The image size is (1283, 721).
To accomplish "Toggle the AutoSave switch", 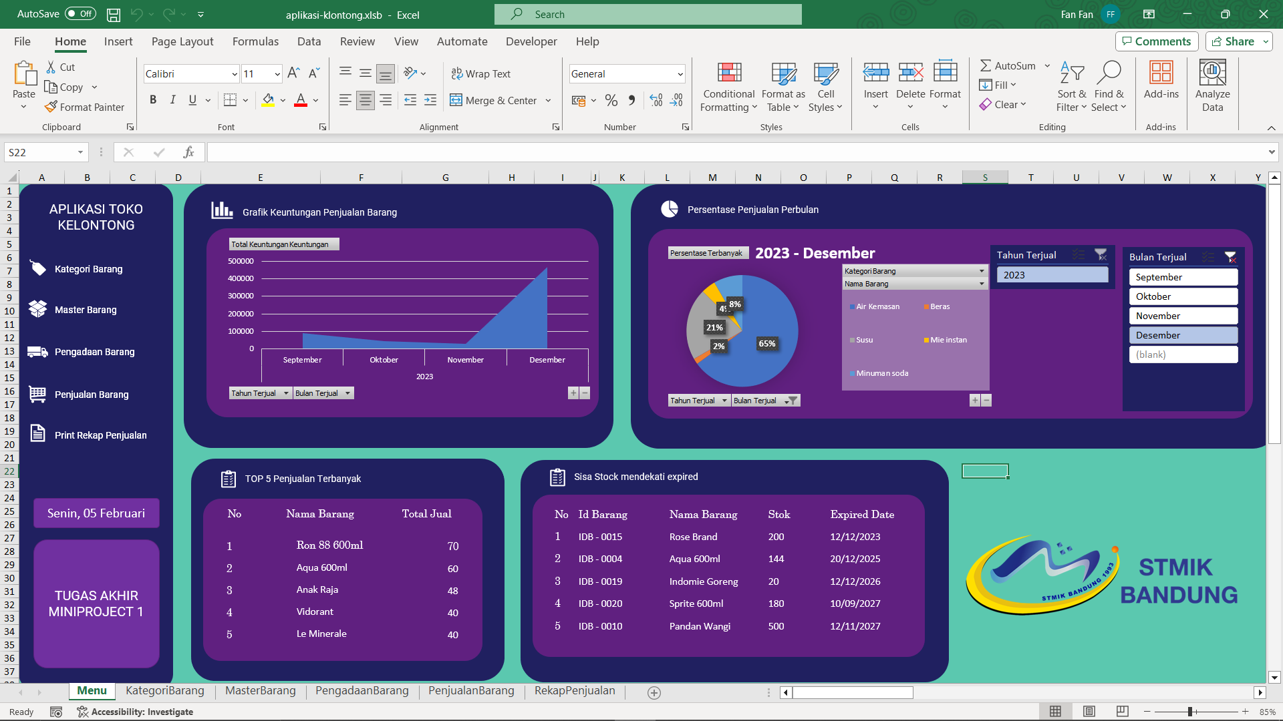I will click(81, 13).
